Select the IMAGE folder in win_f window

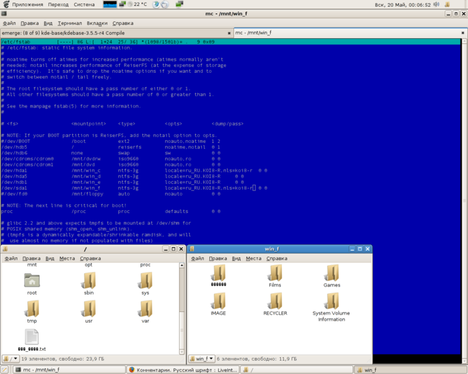click(x=219, y=301)
